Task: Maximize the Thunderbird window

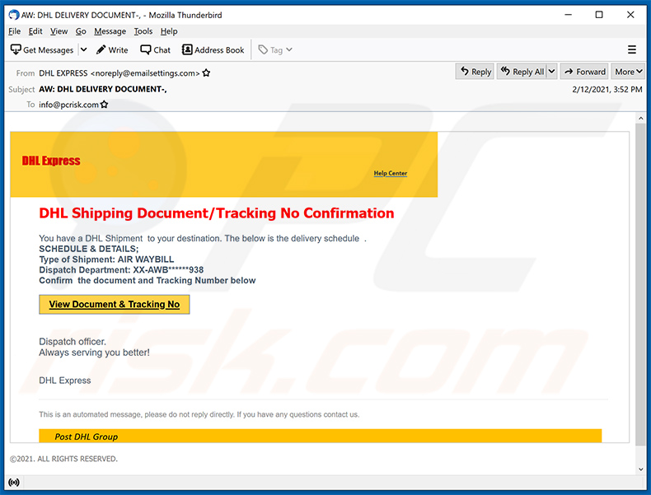Action: (599, 15)
